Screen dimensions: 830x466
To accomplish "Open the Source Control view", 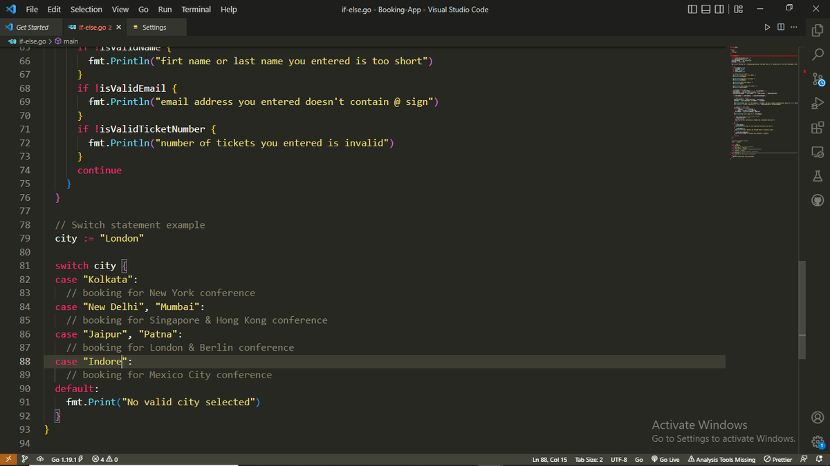I will pos(818,78).
